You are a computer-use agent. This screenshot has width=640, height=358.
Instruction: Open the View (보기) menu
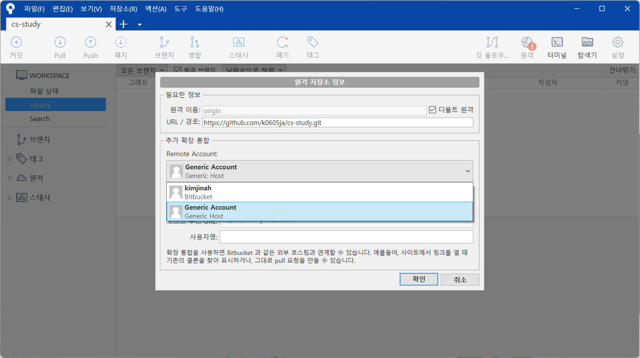91,9
